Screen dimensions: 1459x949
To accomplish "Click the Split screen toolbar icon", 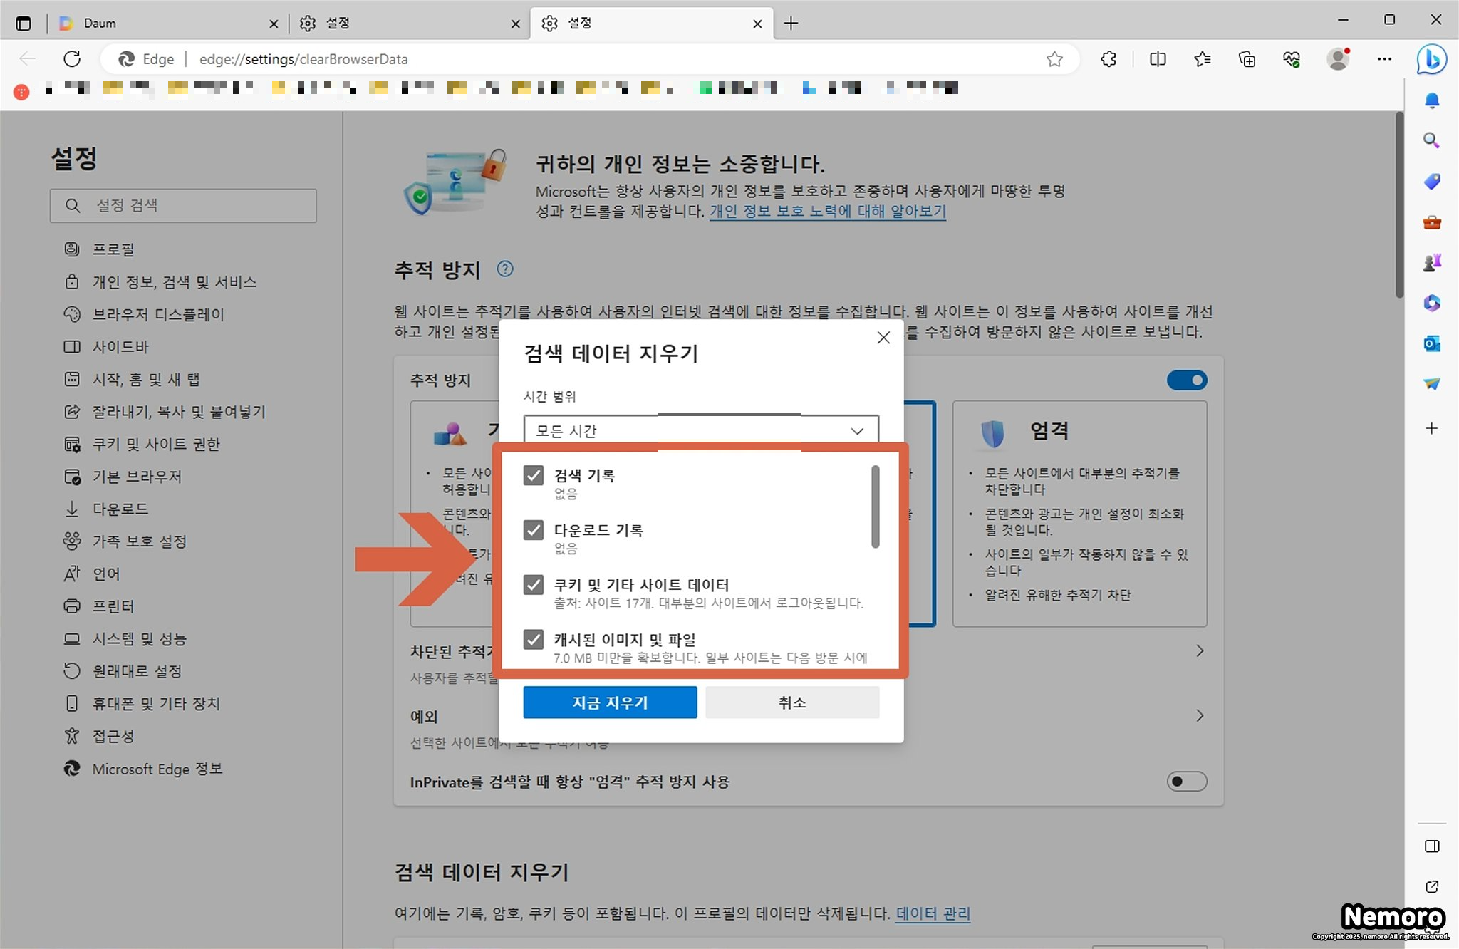I will [1158, 59].
